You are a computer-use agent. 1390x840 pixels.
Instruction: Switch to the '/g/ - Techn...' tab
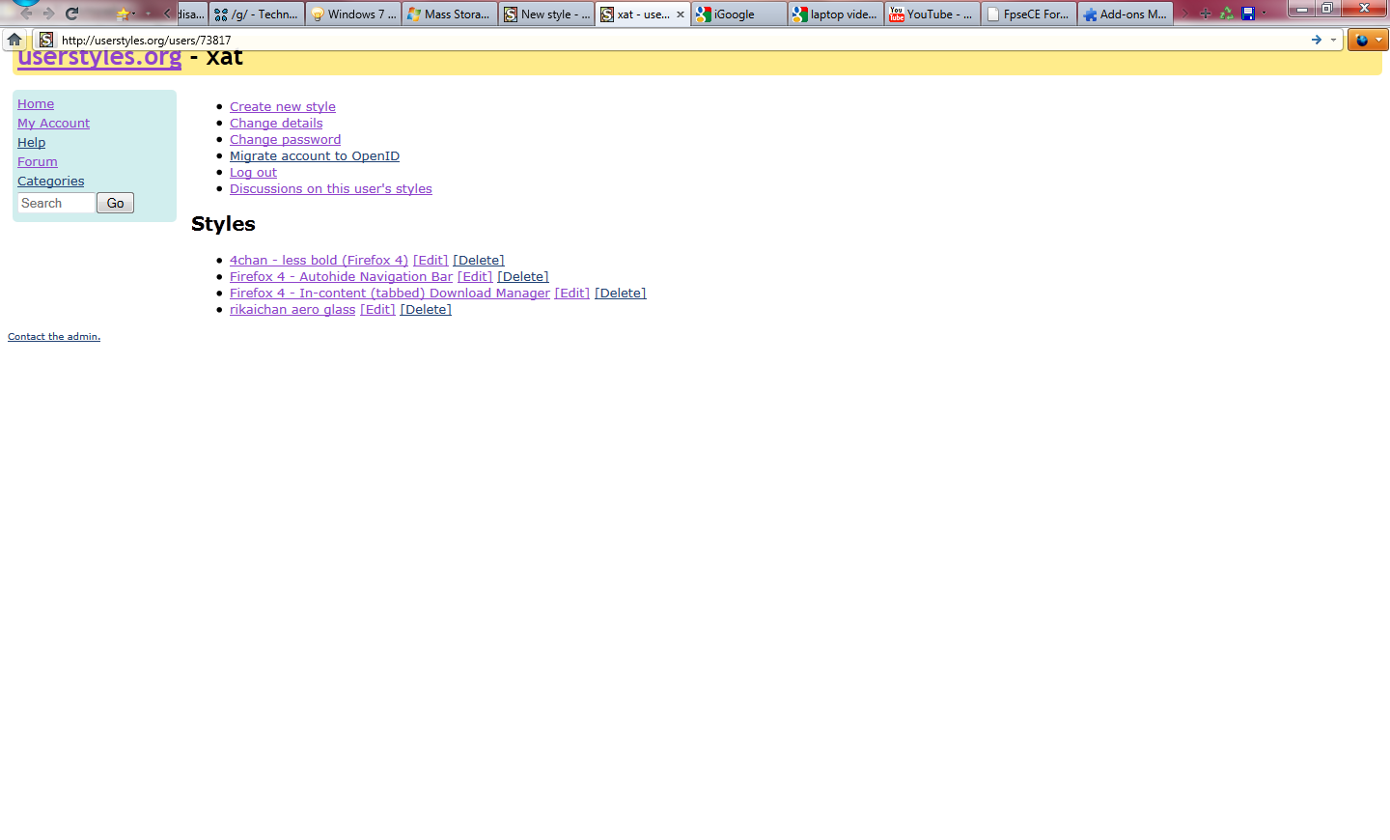(x=257, y=14)
